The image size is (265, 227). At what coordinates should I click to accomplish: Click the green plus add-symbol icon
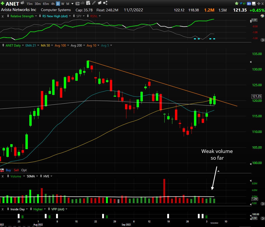(x=3, y=4)
